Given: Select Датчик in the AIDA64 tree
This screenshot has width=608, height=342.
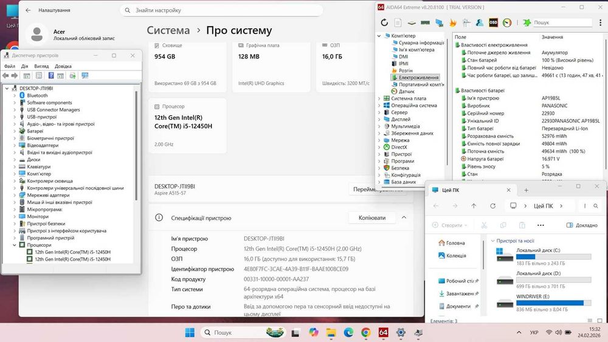Looking at the screenshot, I should (403, 91).
